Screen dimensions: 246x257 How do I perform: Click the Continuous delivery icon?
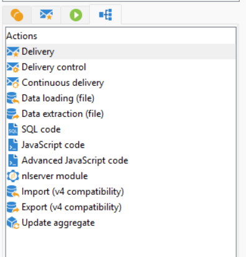tap(13, 83)
